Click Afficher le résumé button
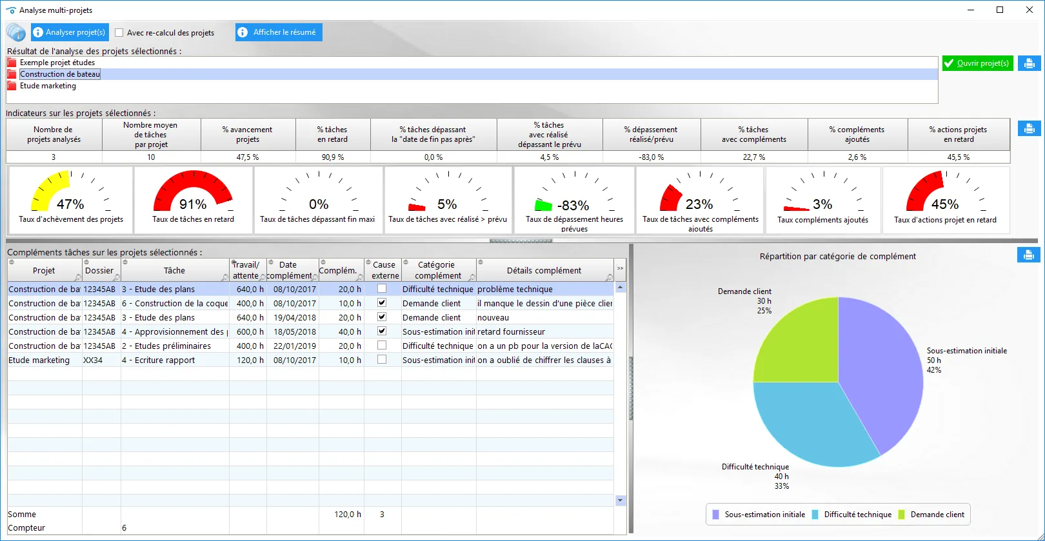Image resolution: width=1045 pixels, height=541 pixels. [279, 32]
